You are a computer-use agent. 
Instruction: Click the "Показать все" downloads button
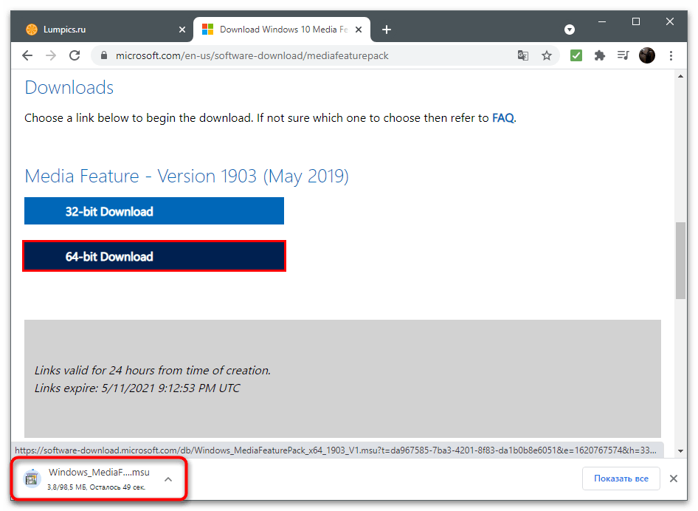coord(621,479)
